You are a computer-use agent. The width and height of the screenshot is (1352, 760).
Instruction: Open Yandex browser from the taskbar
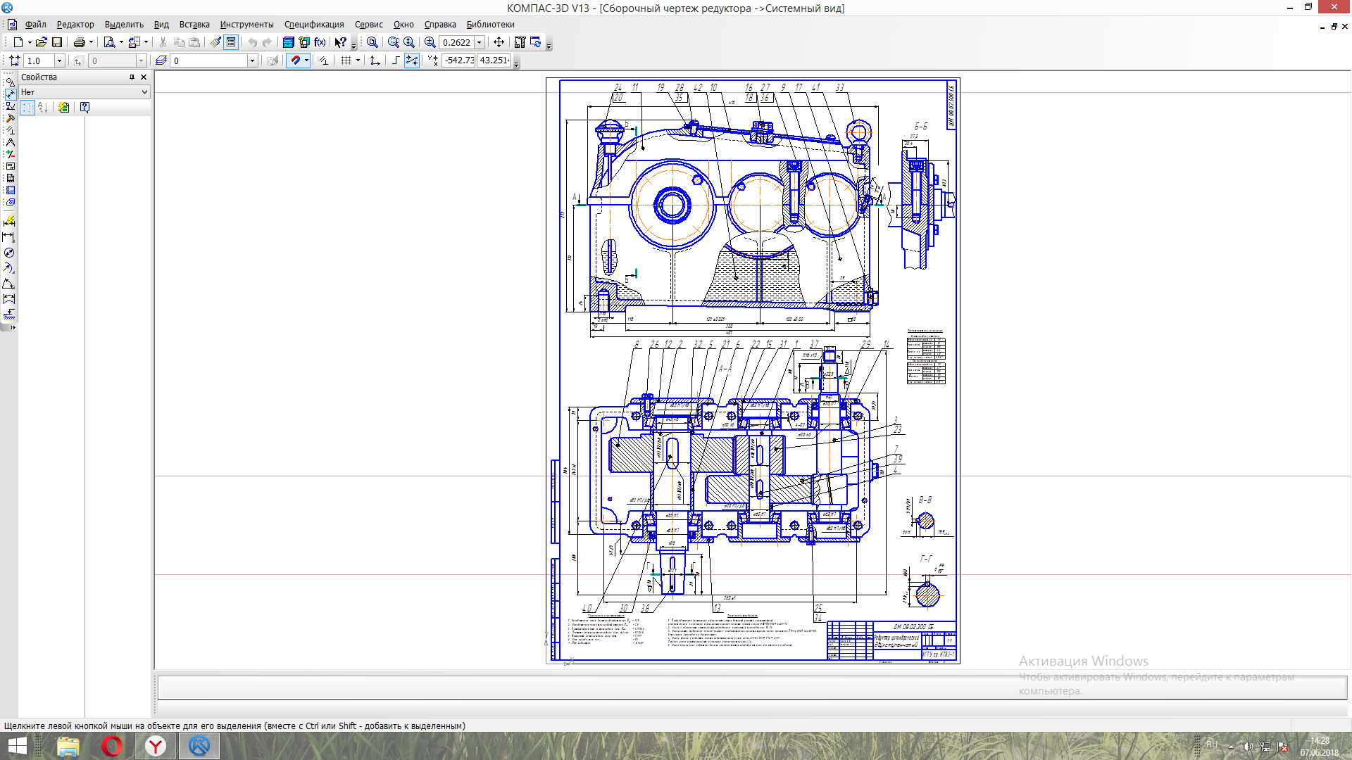pyautogui.click(x=156, y=746)
